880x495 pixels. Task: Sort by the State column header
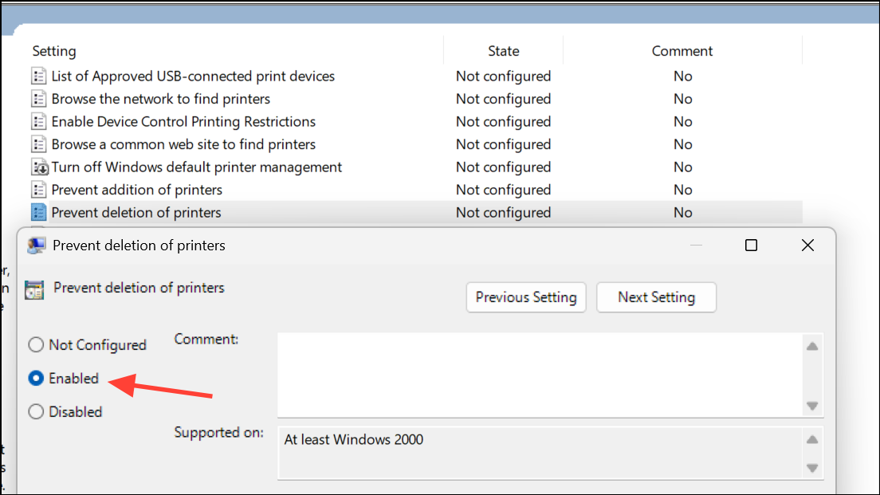503,51
